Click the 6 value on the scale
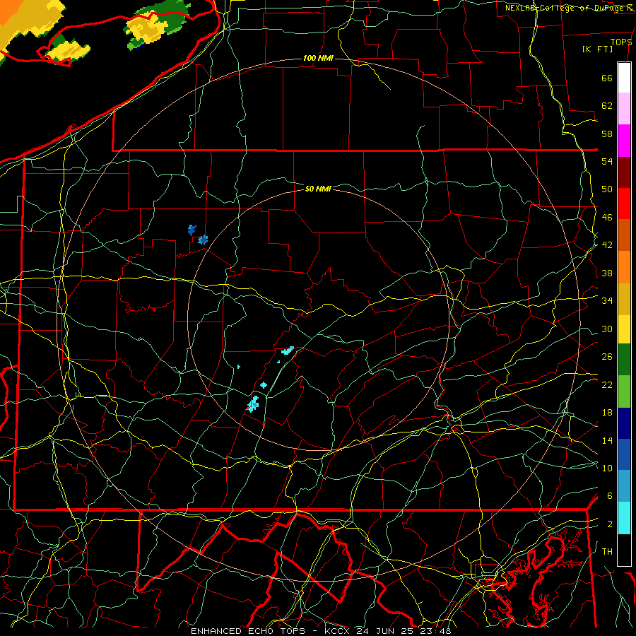The width and height of the screenshot is (636, 636). [x=609, y=495]
